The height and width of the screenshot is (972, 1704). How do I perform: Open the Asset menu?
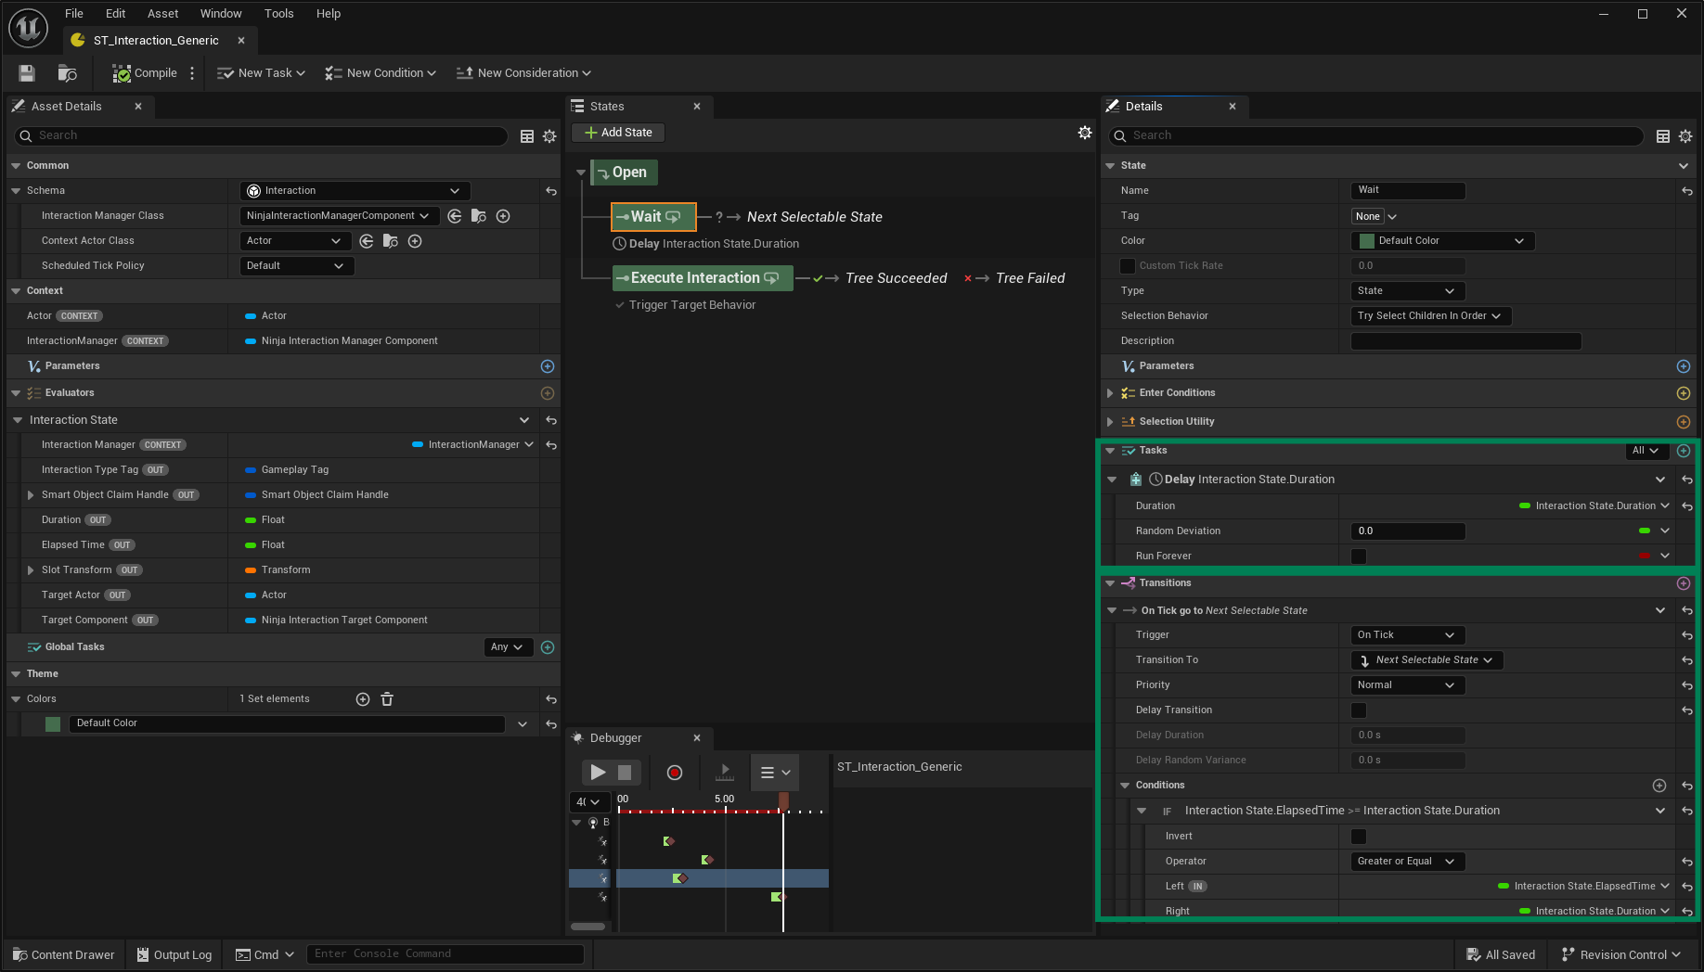(162, 14)
